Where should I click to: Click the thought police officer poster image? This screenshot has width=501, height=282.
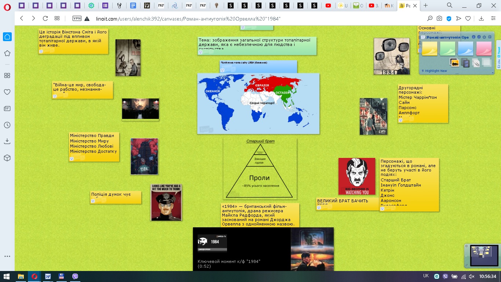tap(166, 202)
